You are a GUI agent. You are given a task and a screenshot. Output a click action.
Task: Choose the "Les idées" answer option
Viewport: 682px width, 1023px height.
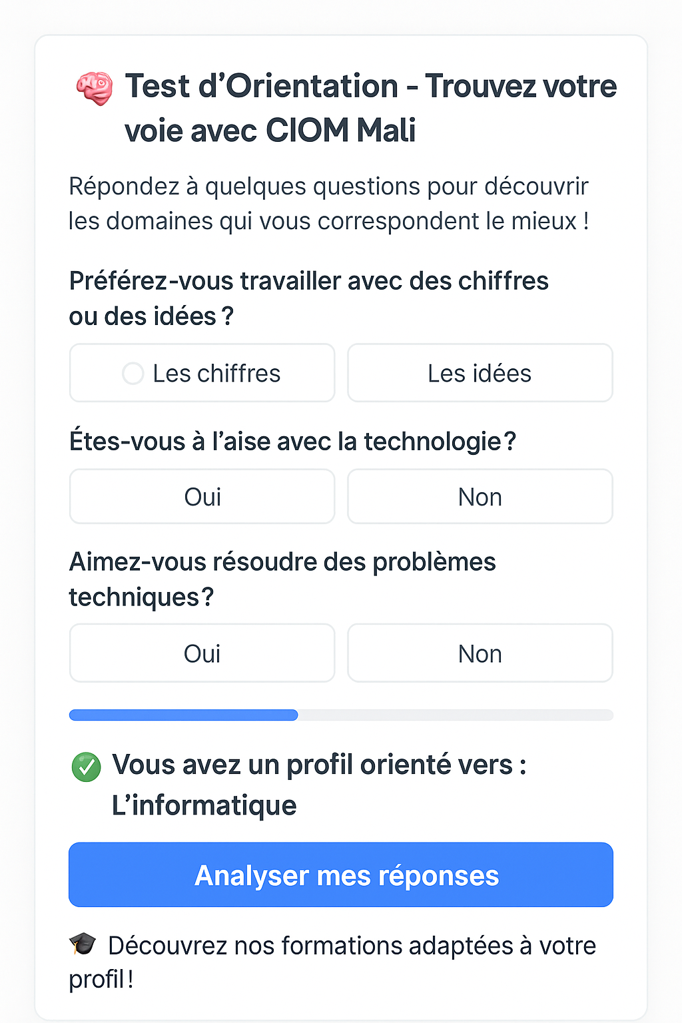[x=480, y=373]
